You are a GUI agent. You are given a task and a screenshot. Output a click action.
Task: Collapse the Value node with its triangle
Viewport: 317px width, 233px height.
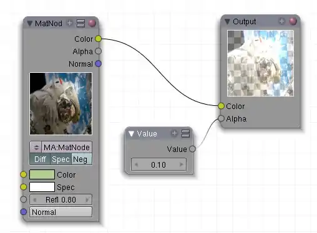131,134
